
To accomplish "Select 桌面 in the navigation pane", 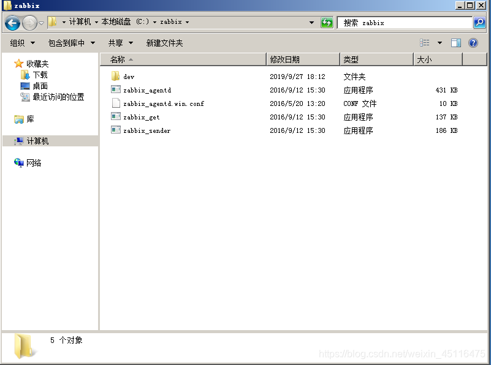I will click(40, 86).
